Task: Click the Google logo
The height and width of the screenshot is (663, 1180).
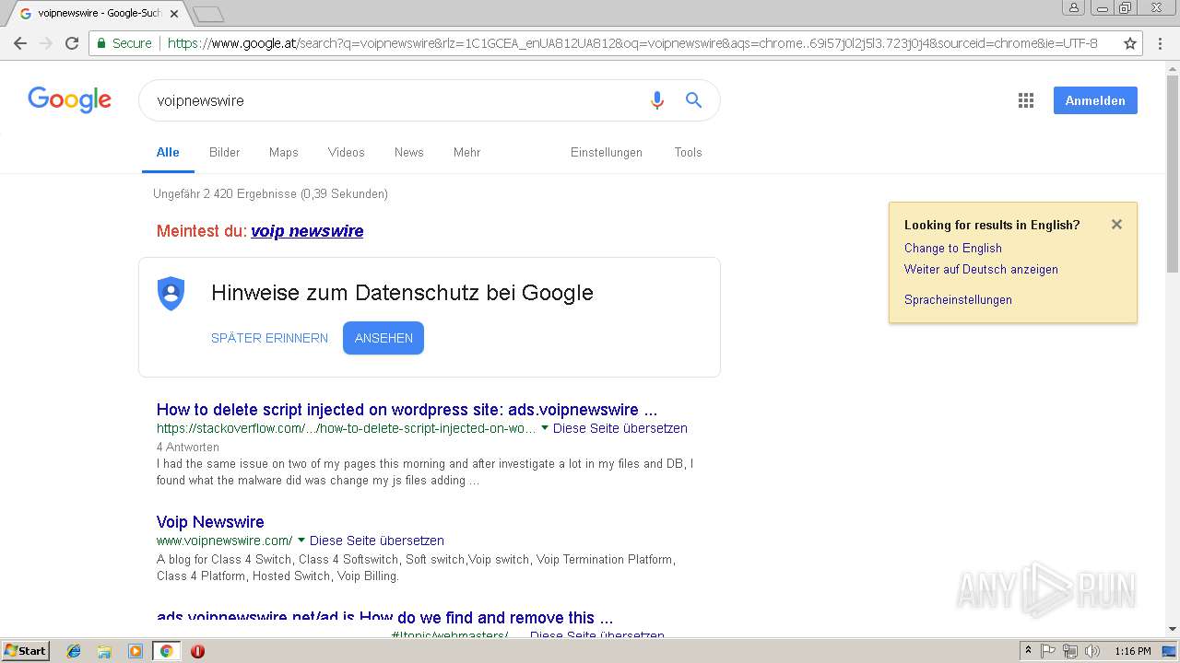Action: tap(69, 99)
